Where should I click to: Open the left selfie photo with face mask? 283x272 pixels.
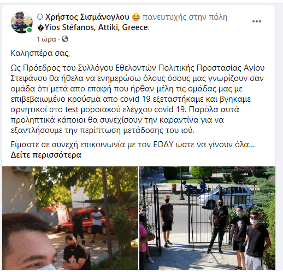point(70,218)
